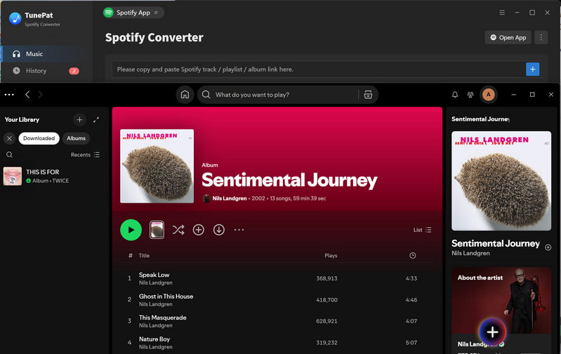Image resolution: width=561 pixels, height=354 pixels.
Task: Toggle the Downloaded filter chip
Action: [x=39, y=138]
